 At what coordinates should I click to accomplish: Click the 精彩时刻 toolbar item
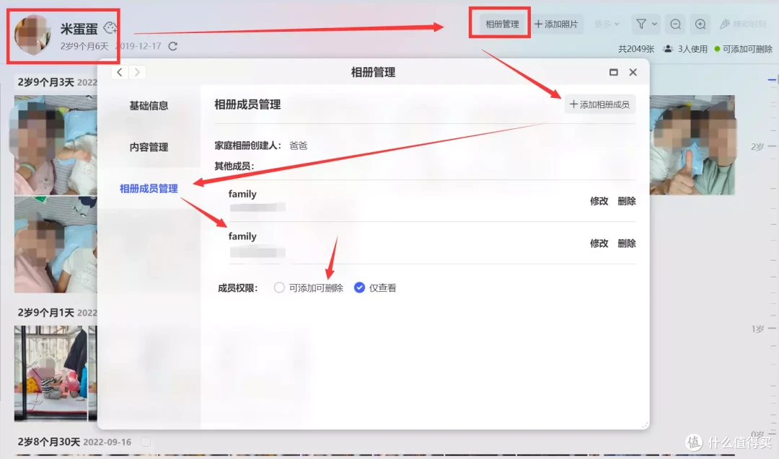(x=743, y=24)
